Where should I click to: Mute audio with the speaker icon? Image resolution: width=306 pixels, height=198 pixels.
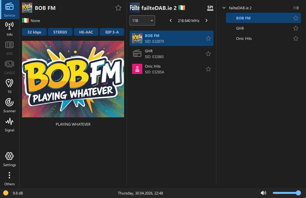tap(263, 193)
